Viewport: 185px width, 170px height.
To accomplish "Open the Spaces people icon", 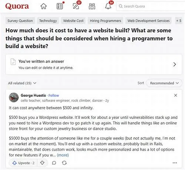I will coord(92,6).
